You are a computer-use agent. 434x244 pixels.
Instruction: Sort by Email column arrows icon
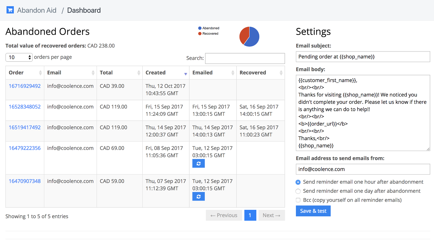(x=93, y=73)
